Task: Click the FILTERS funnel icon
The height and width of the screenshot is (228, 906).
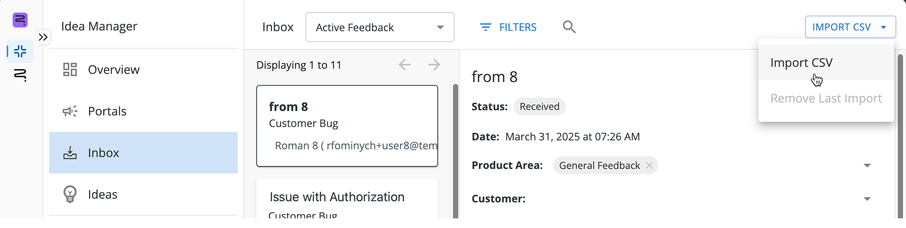Action: click(485, 27)
